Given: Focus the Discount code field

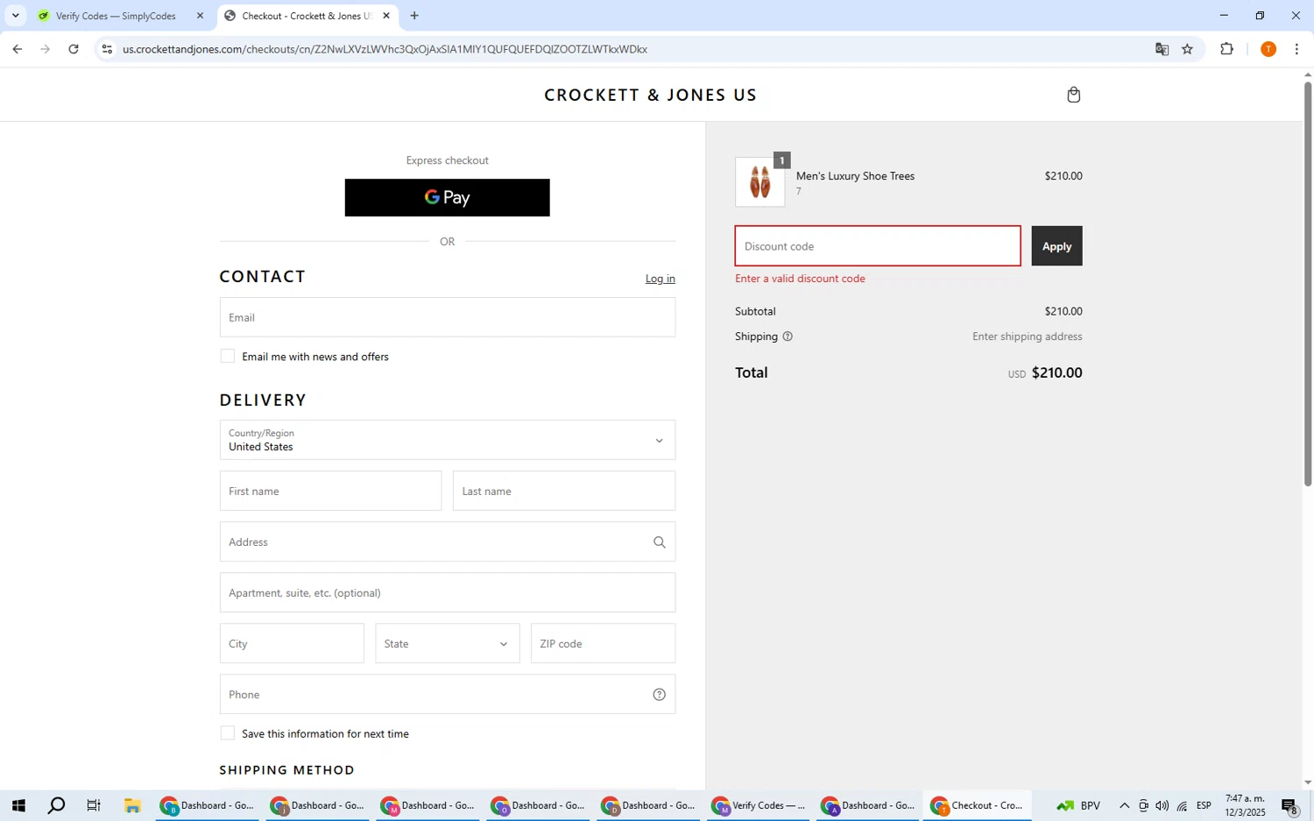Looking at the screenshot, I should [x=878, y=246].
